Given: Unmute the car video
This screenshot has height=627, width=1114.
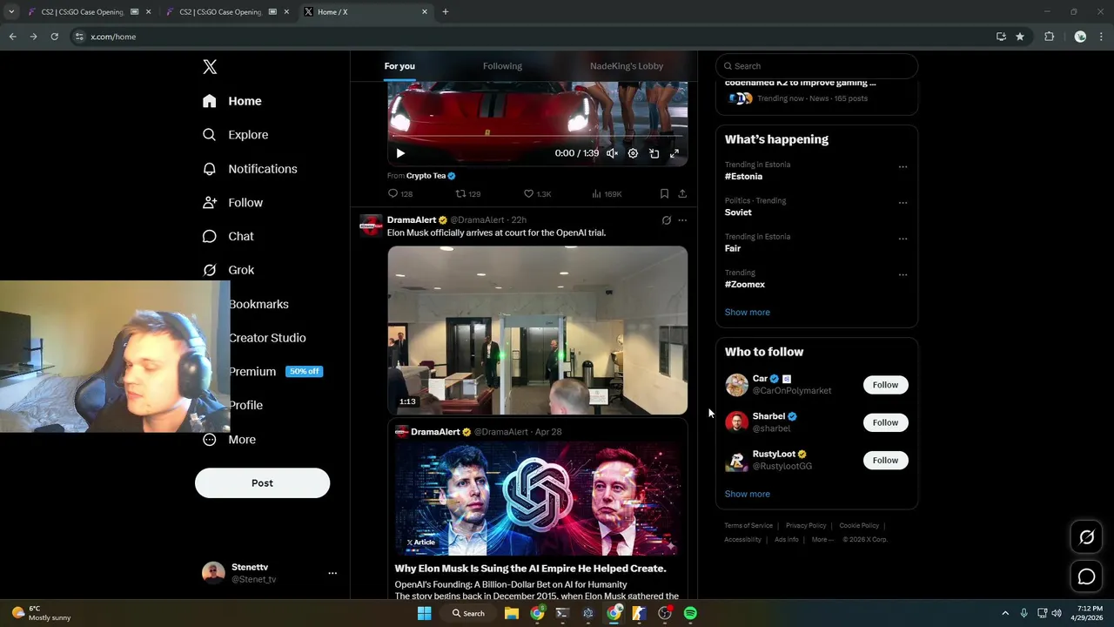Looking at the screenshot, I should click(612, 153).
